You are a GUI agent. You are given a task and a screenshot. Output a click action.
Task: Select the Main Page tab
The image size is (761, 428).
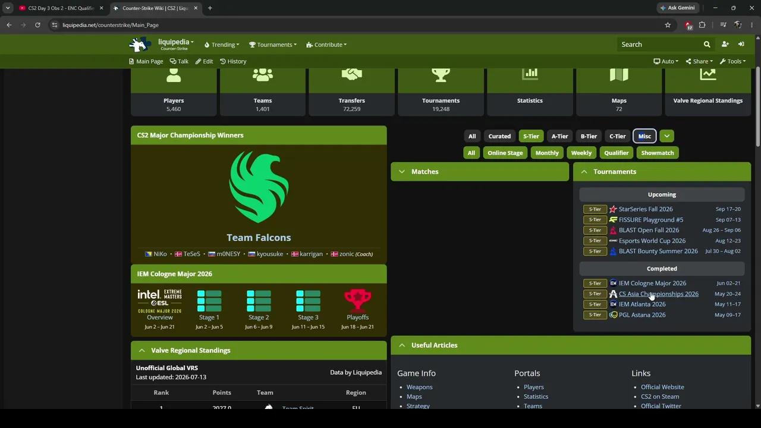146,61
